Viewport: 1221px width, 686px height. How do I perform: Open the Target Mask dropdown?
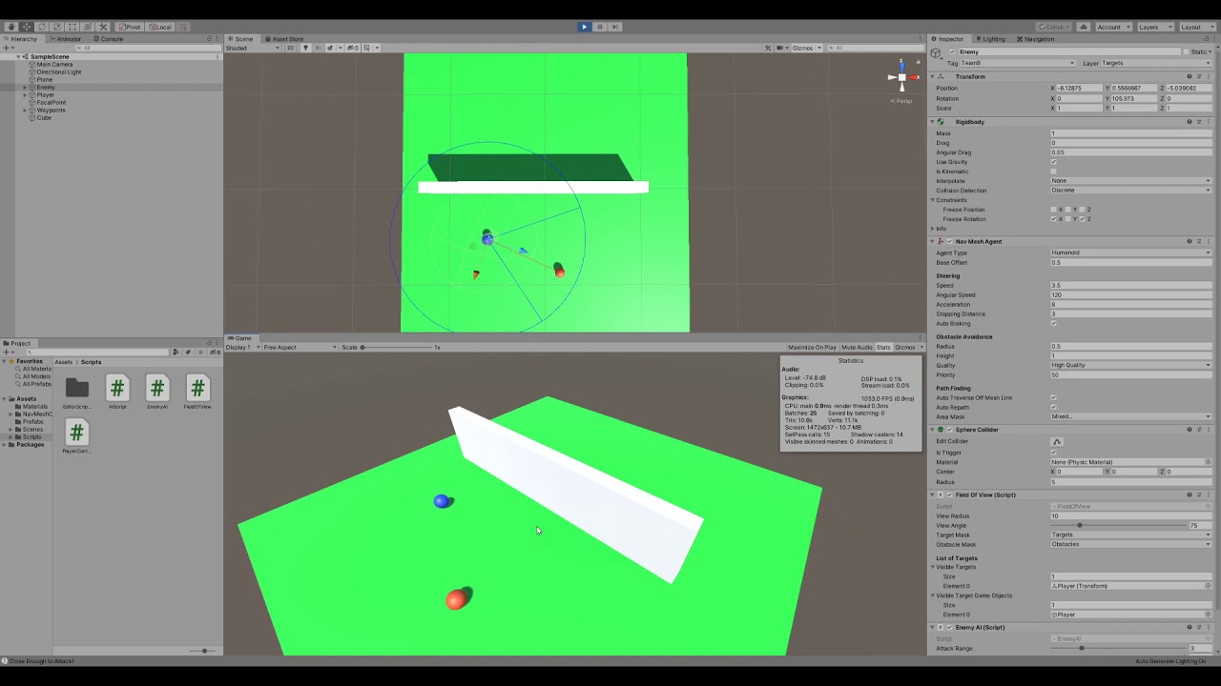tap(1130, 535)
